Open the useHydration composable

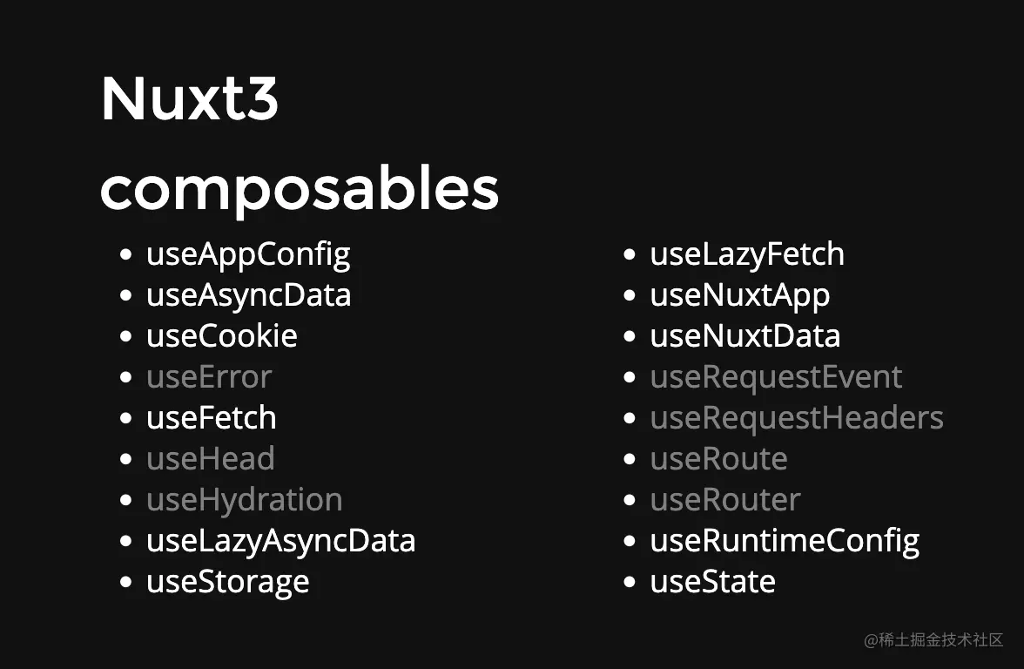click(x=244, y=500)
